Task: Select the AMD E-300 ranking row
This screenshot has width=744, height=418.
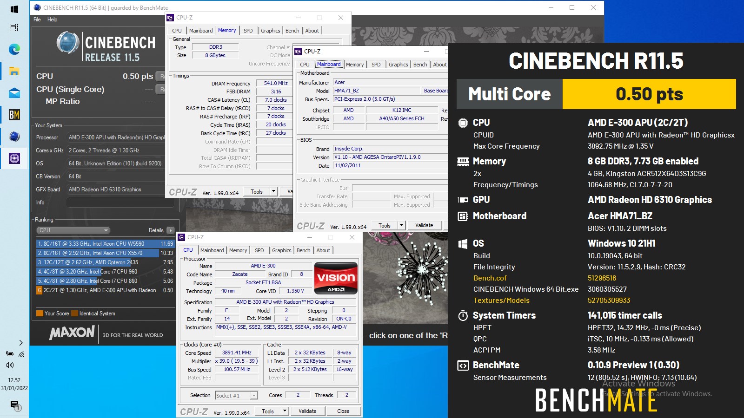Action: click(x=106, y=290)
